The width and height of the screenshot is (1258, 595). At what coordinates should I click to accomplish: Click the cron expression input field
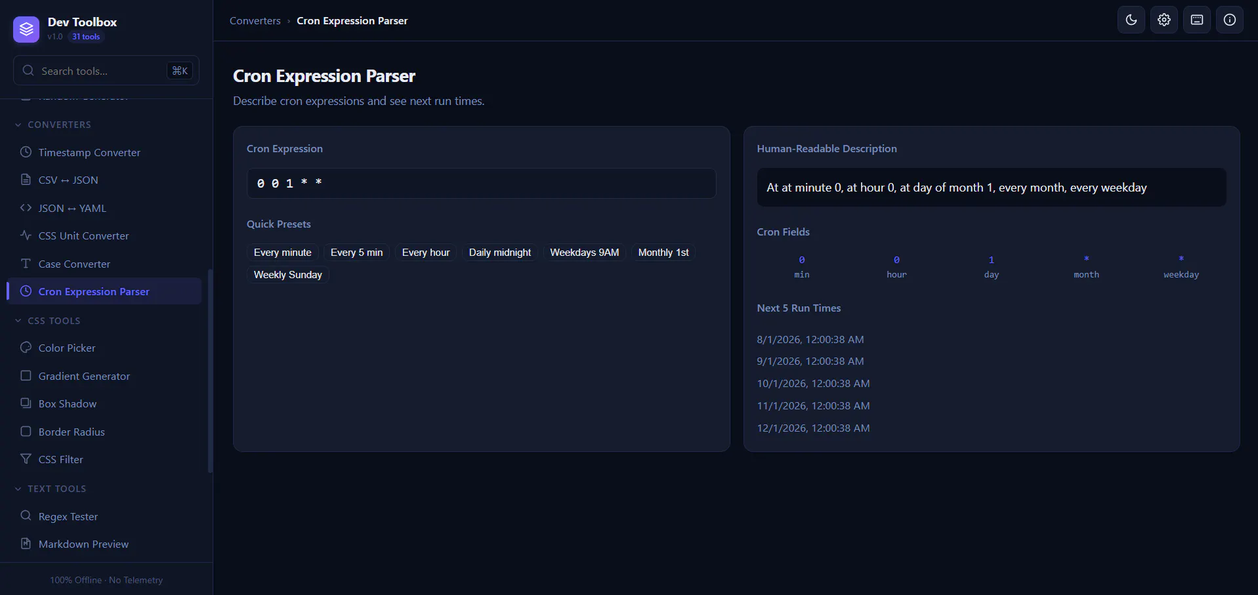point(481,183)
